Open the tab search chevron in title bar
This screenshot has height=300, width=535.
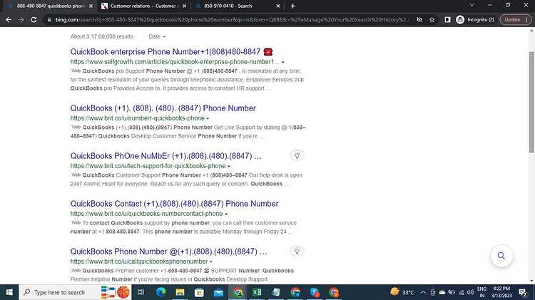click(472, 5)
